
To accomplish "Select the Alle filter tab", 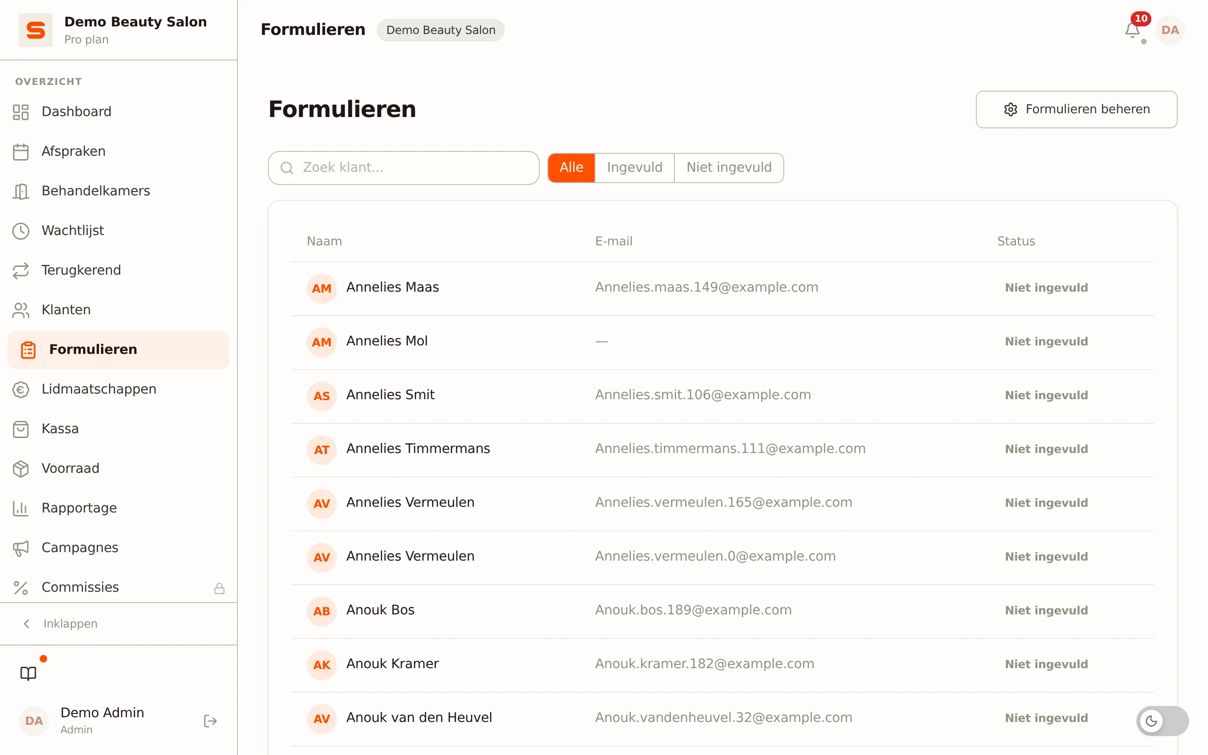I will pyautogui.click(x=571, y=168).
